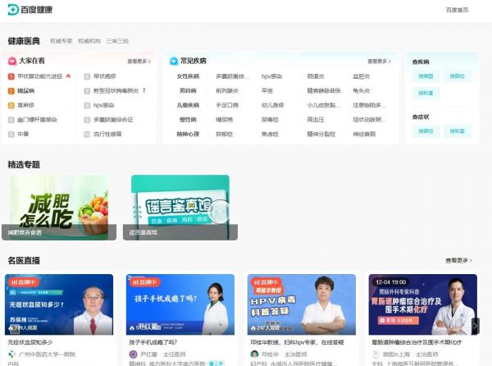
Task: Open the 男科病 category
Action: [188, 91]
